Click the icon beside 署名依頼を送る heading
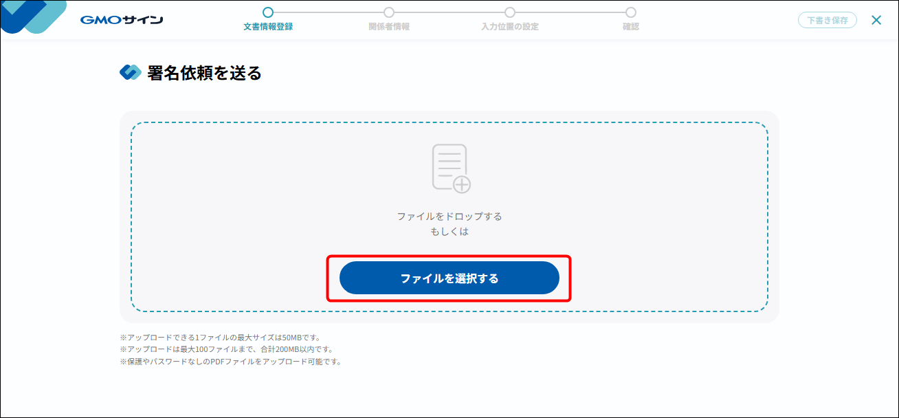The width and height of the screenshot is (899, 418). point(130,73)
